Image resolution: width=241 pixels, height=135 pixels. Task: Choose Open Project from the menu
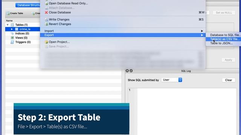pos(59,42)
